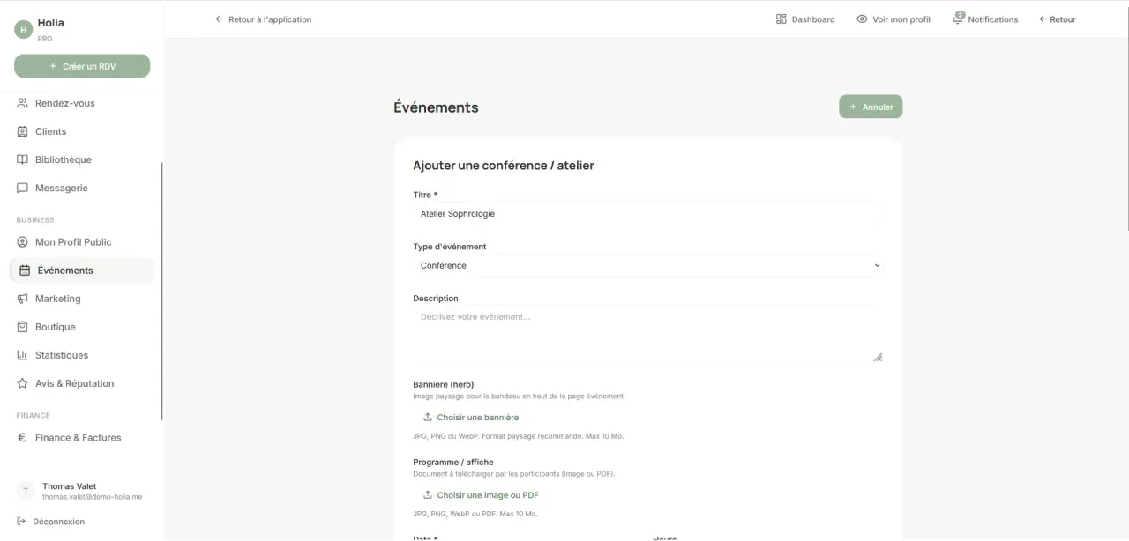Click the sidebar vertical scrollbar
The height and width of the screenshot is (541, 1129).
[162, 291]
